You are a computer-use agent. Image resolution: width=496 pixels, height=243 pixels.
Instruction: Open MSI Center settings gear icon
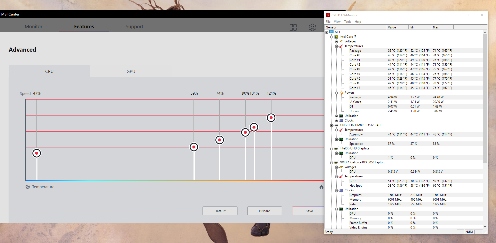[312, 27]
